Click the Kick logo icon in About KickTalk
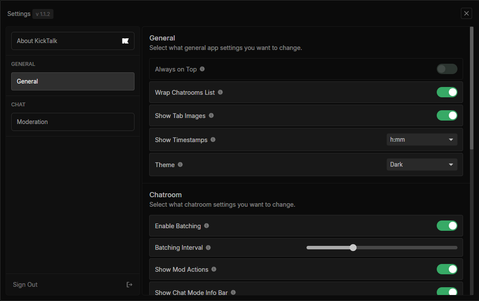Screen dimensions: 479x301 pos(125,41)
